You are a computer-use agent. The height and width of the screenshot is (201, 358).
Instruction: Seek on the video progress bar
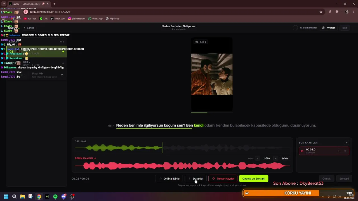point(212,113)
